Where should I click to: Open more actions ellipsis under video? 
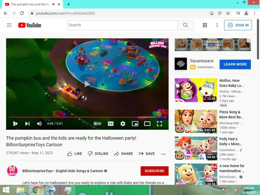coord(164,154)
